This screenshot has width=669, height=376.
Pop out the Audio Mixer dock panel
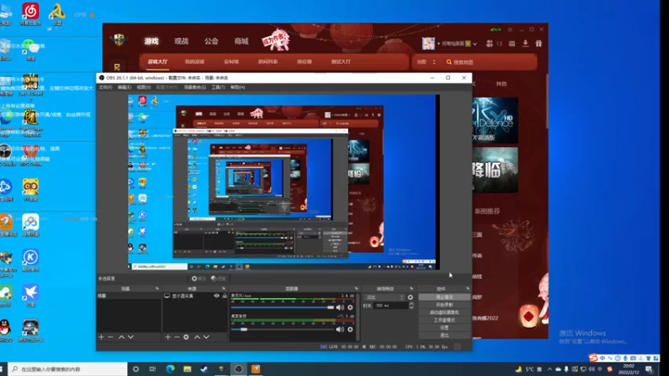click(x=356, y=288)
